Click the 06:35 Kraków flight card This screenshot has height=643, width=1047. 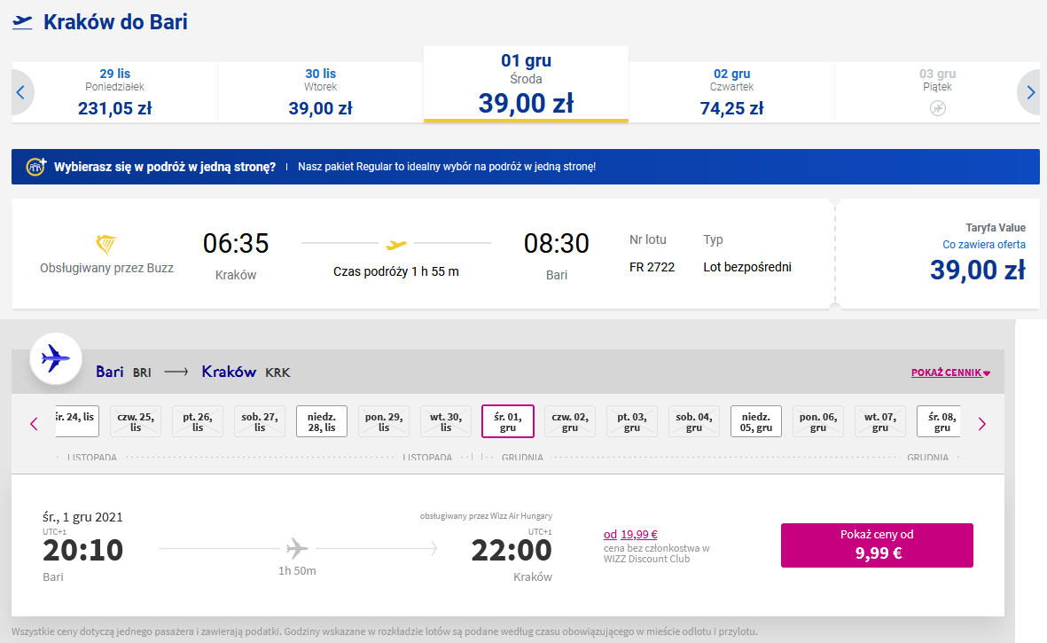point(424,254)
